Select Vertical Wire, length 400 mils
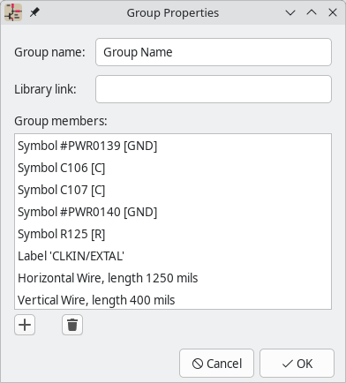Screen dimensions: 346x383 click(173, 299)
